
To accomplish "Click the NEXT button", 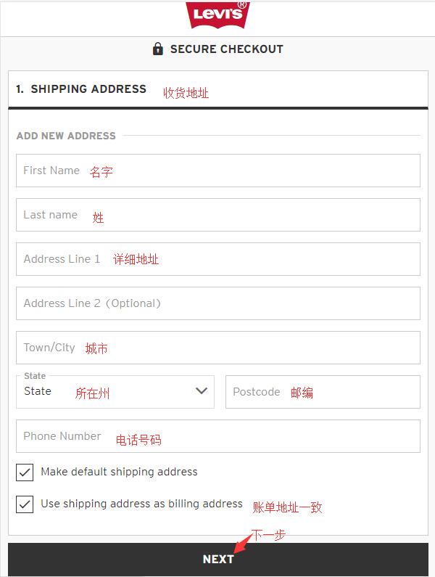I will (x=218, y=560).
